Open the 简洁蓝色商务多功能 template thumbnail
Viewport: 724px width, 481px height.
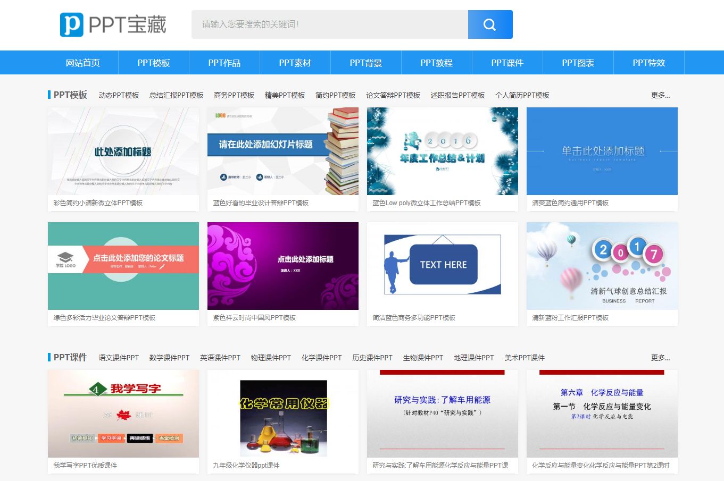tap(443, 266)
